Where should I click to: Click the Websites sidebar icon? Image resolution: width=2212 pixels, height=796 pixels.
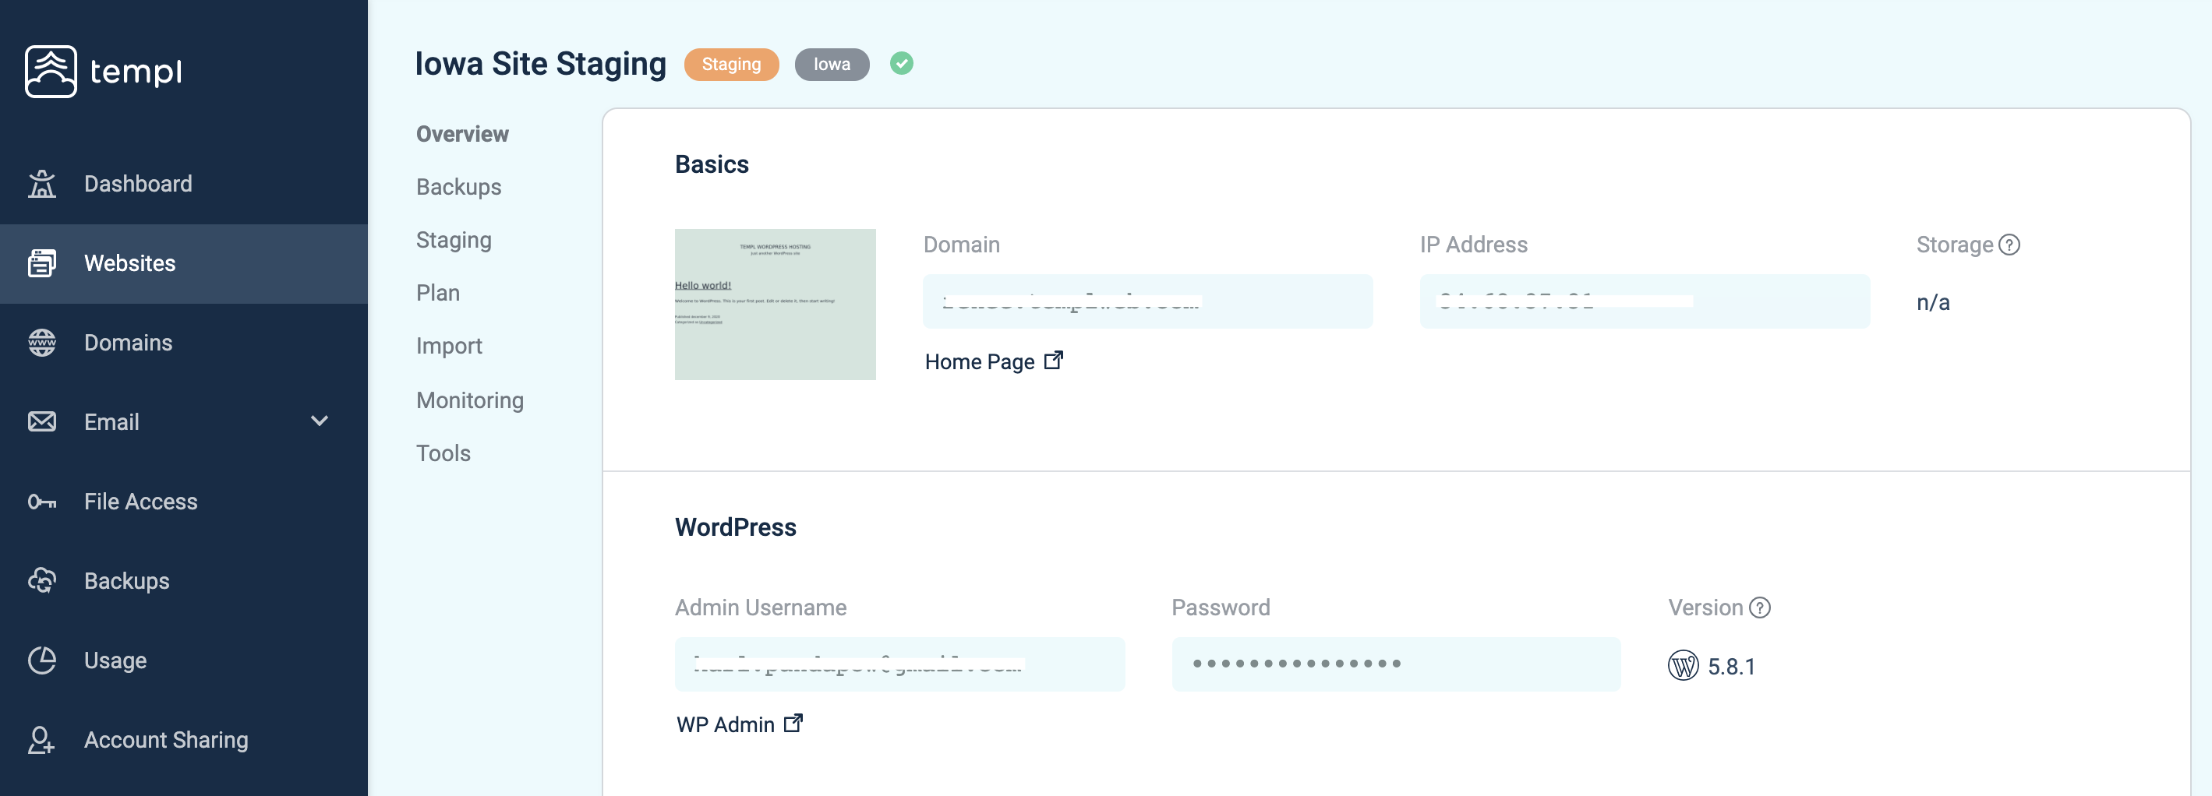pos(41,263)
